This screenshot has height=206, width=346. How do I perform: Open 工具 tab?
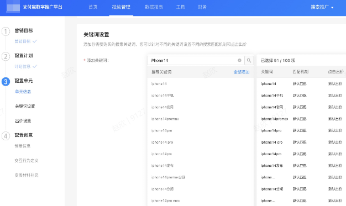181,7
